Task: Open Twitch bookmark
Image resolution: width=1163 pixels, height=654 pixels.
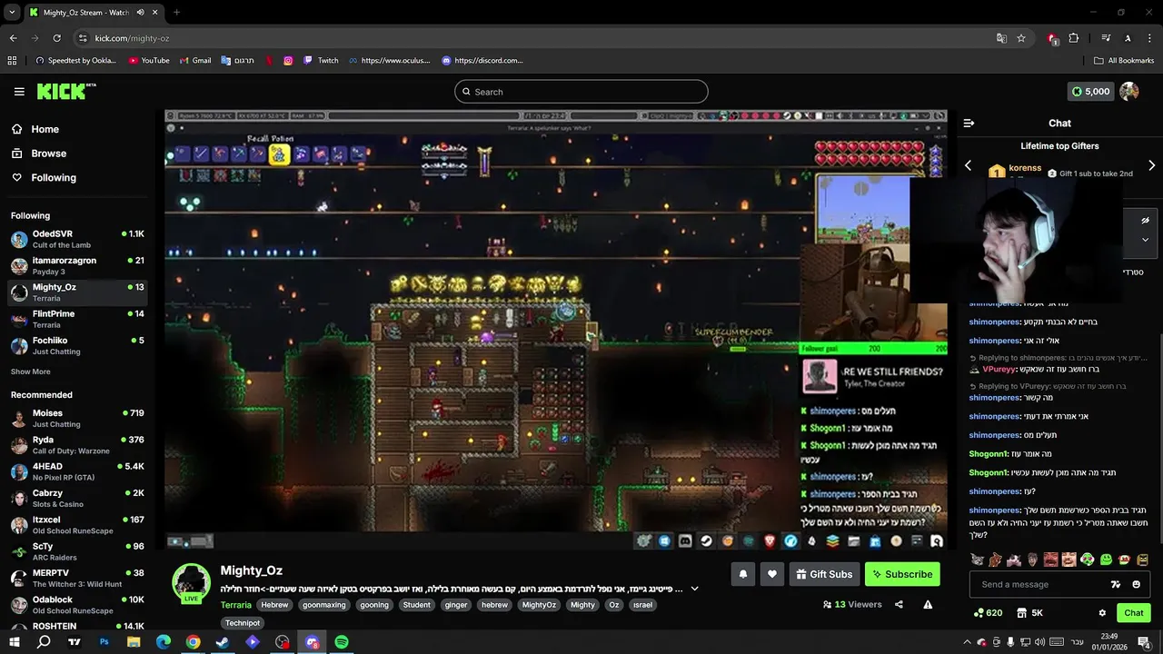Action: point(321,61)
